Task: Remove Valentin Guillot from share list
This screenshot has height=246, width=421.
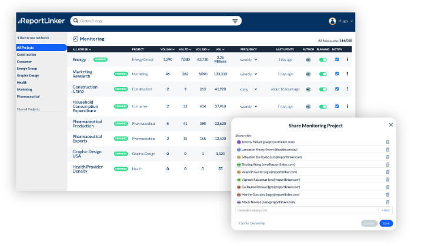Action: (387, 172)
